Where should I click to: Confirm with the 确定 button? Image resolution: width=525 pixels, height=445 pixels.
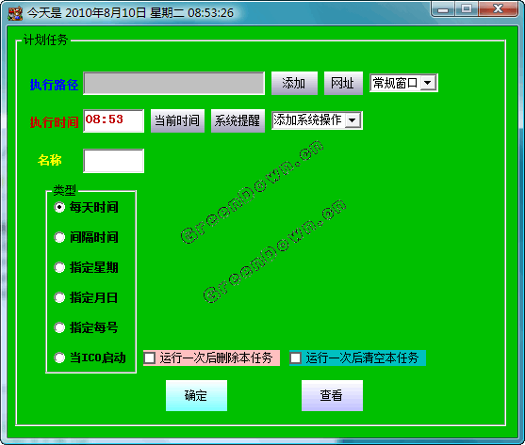point(197,395)
